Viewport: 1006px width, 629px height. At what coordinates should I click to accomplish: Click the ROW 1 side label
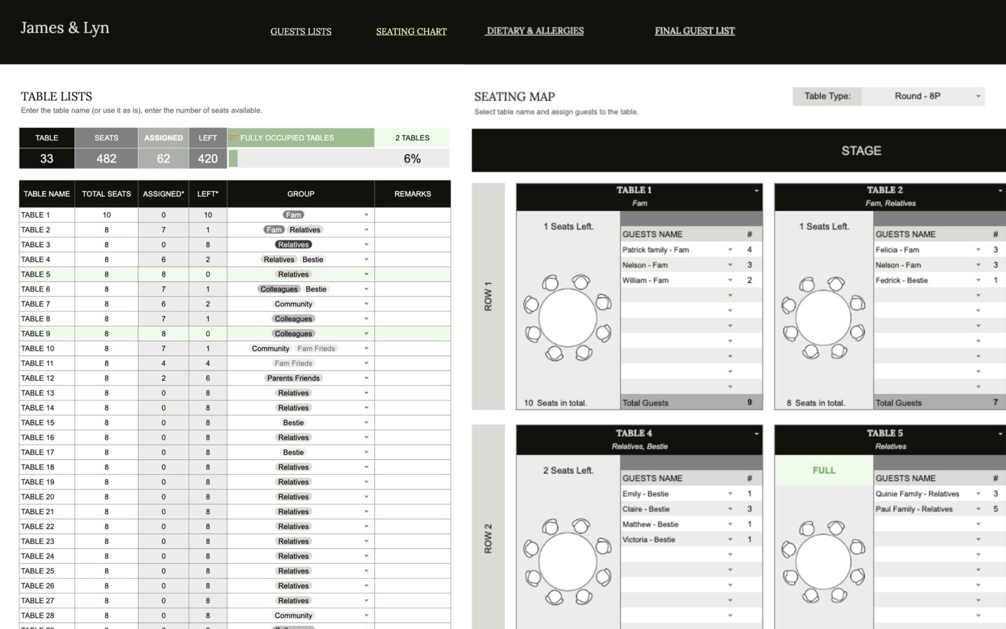pyautogui.click(x=488, y=296)
